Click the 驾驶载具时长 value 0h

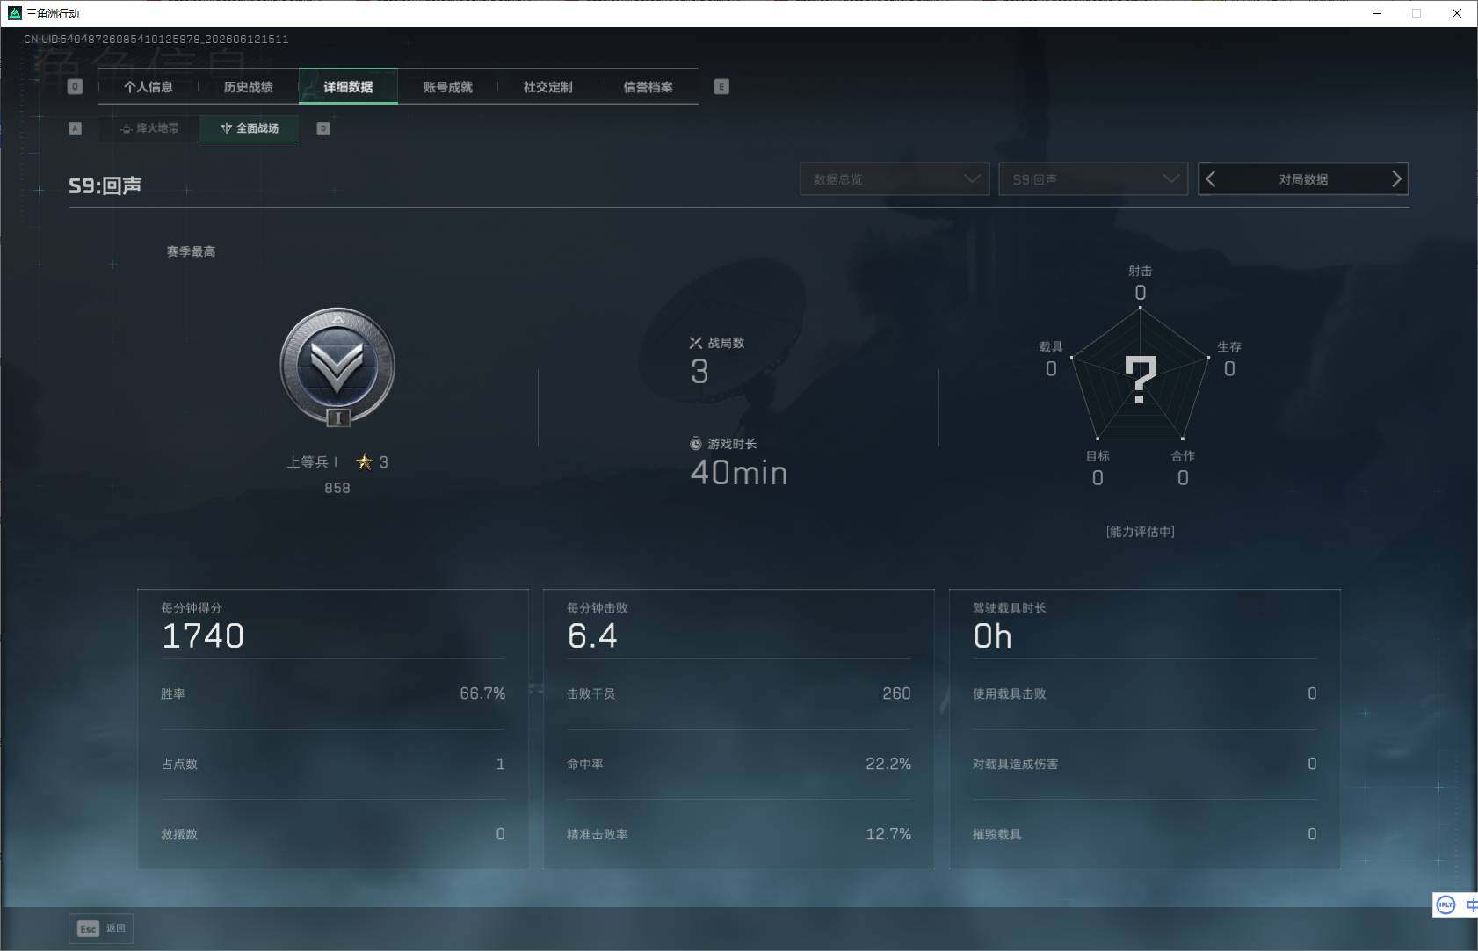993,635
